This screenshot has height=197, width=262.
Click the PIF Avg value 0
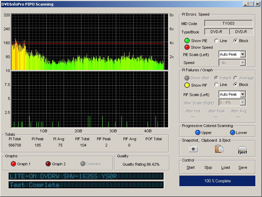pyautogui.click(x=129, y=145)
